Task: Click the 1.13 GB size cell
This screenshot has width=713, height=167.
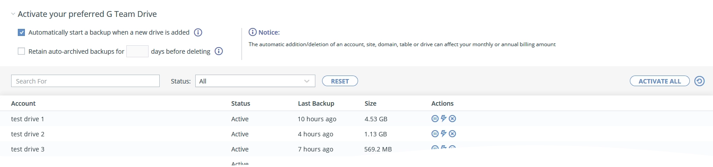Action: point(376,134)
